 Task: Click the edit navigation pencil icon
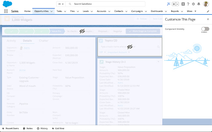[208, 11]
